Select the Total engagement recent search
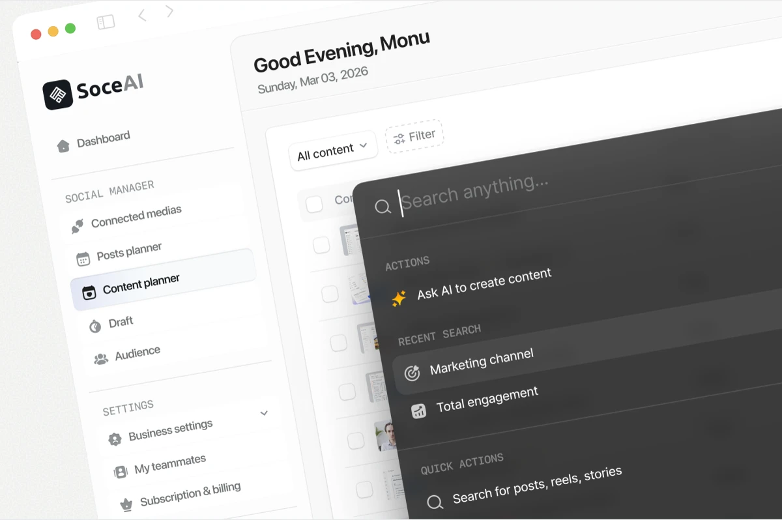 click(x=488, y=399)
